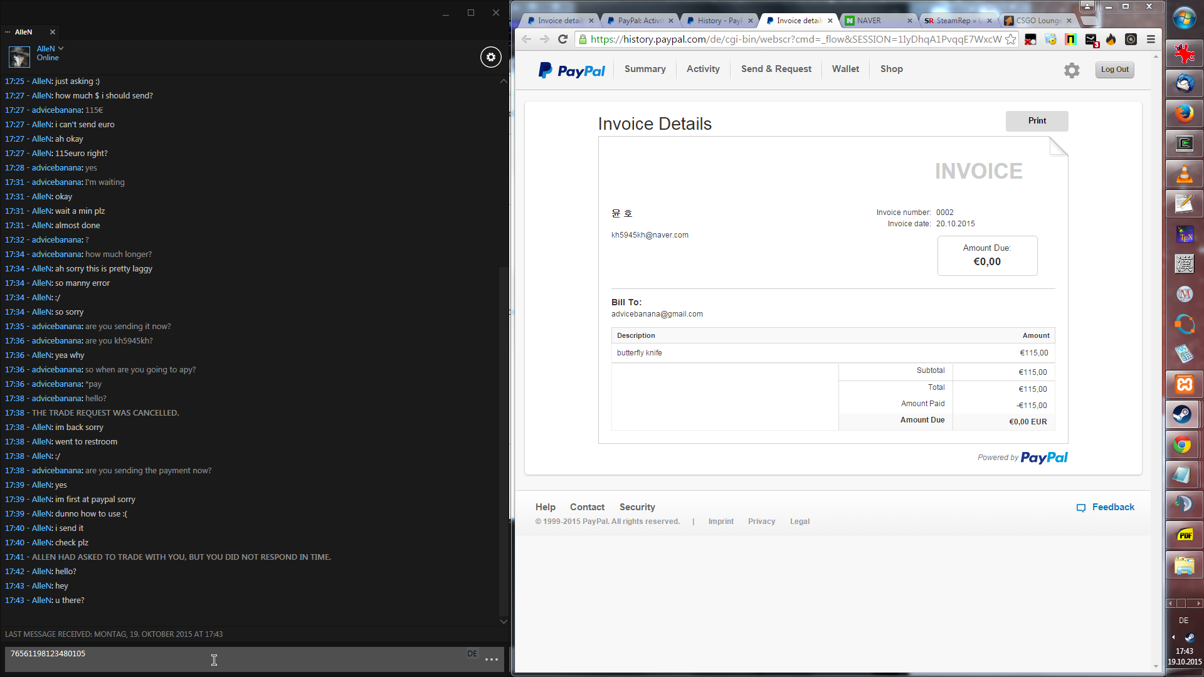Click Steam chat settings gear icon
This screenshot has height=677, width=1204.
[491, 57]
